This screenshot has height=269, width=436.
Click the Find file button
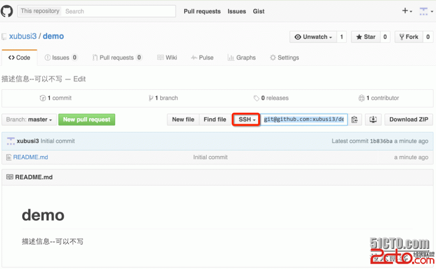click(x=215, y=119)
